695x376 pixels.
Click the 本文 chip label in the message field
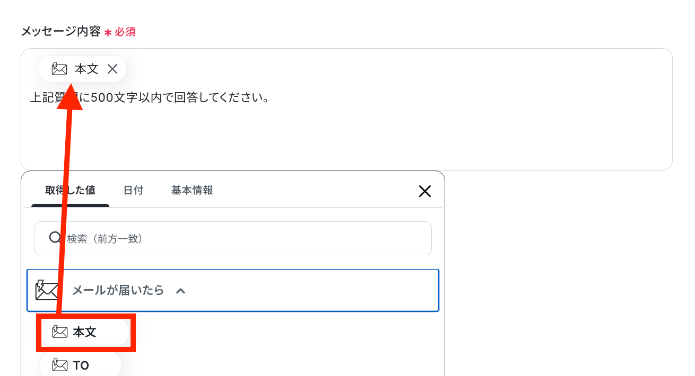pyautogui.click(x=86, y=69)
